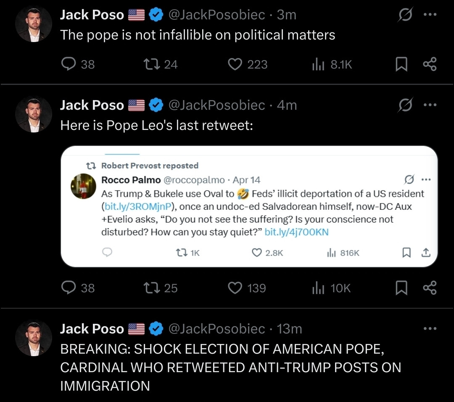Open embedded Rocco Palmo tweet screenshot

[249, 206]
